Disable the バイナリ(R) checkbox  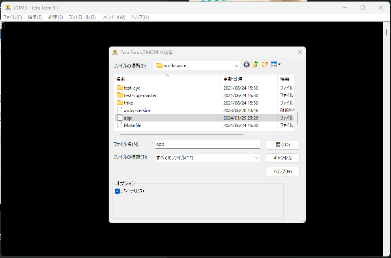117,191
